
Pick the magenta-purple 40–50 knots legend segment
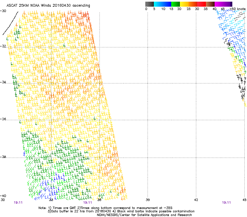[x=223, y=4]
